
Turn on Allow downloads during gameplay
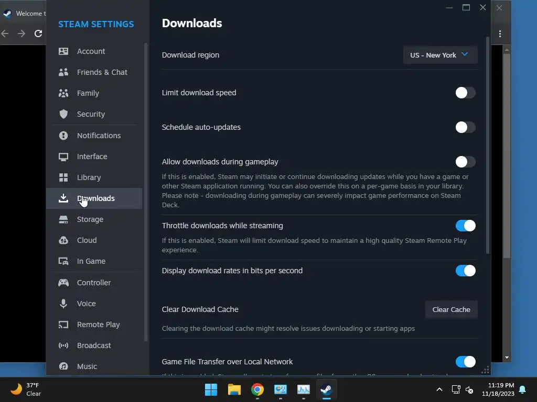[x=466, y=162]
